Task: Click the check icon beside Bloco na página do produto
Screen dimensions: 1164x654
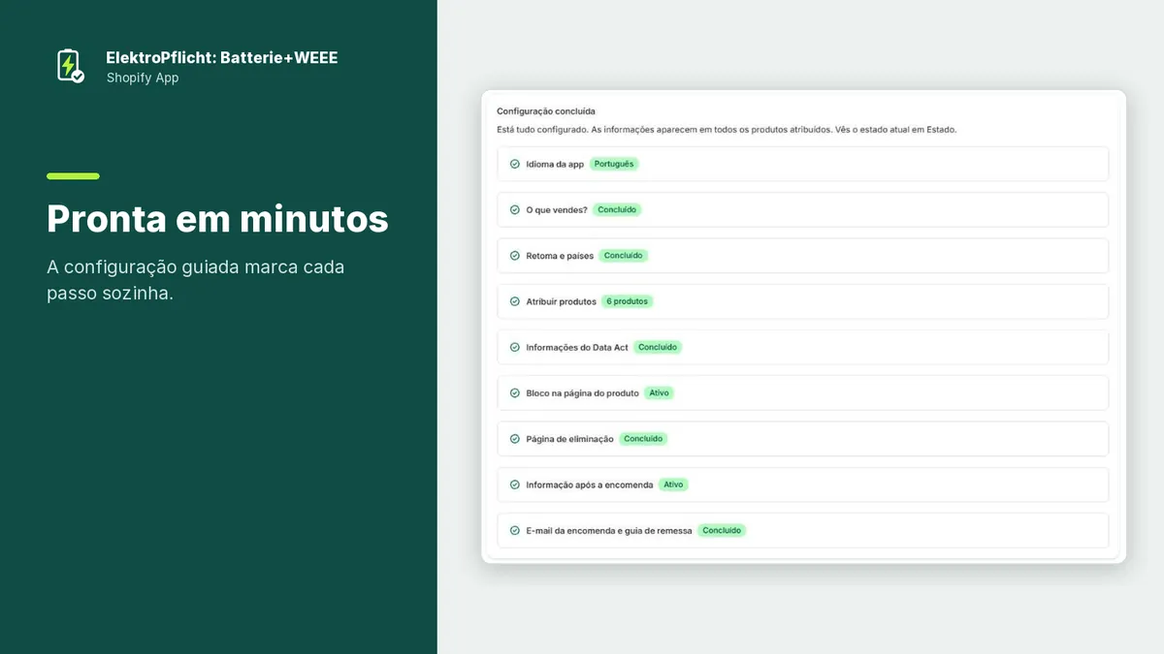Action: [515, 393]
